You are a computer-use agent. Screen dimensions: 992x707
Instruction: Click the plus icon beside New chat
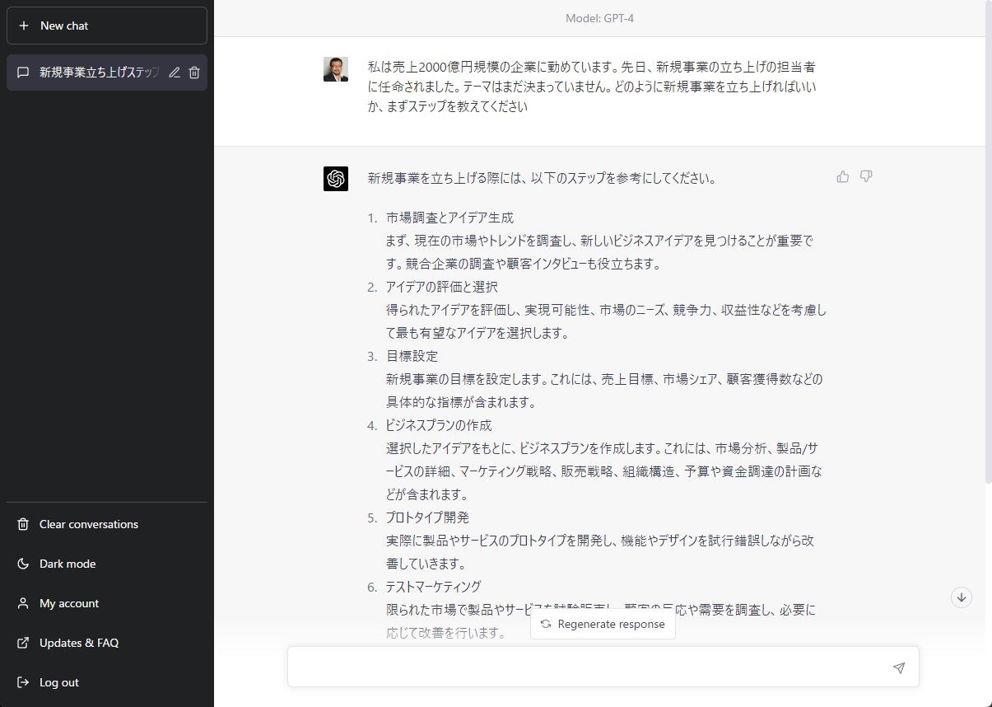[24, 26]
